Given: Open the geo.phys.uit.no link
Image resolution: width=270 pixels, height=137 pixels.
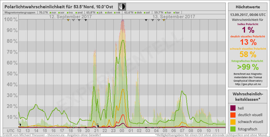Looking at the screenshot, I should [x=248, y=84].
